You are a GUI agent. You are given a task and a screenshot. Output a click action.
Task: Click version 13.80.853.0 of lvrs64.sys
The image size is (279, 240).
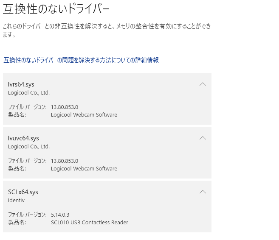[x=65, y=107]
